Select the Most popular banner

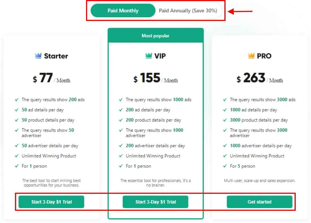coord(156,36)
